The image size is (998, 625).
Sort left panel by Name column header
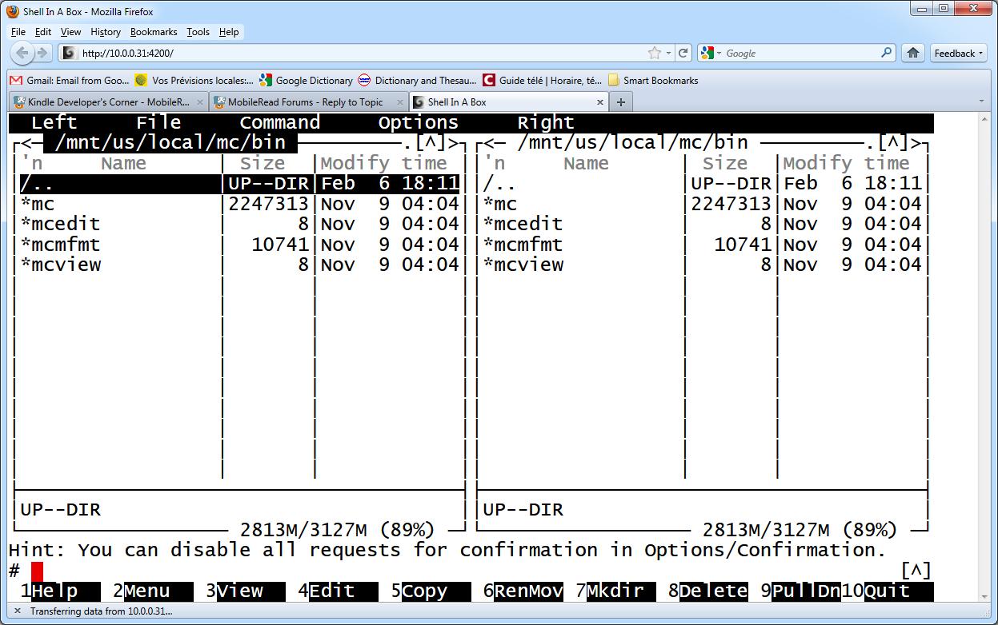[123, 164]
